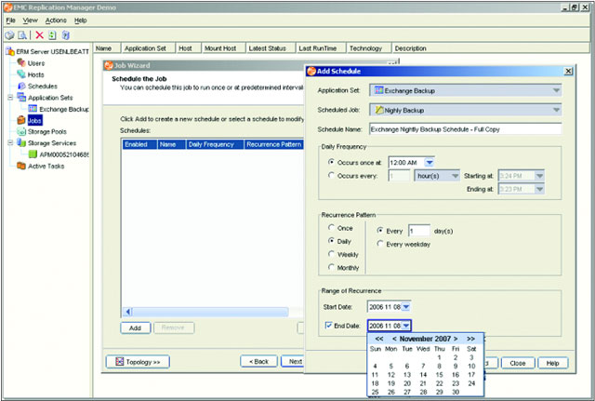Click the Add button in Job Wizard
This screenshot has width=595, height=401.
click(x=136, y=327)
